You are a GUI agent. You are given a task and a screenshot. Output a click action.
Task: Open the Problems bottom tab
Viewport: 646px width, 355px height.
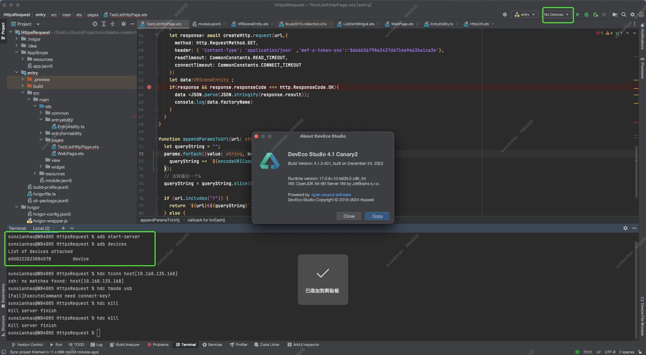click(158, 345)
